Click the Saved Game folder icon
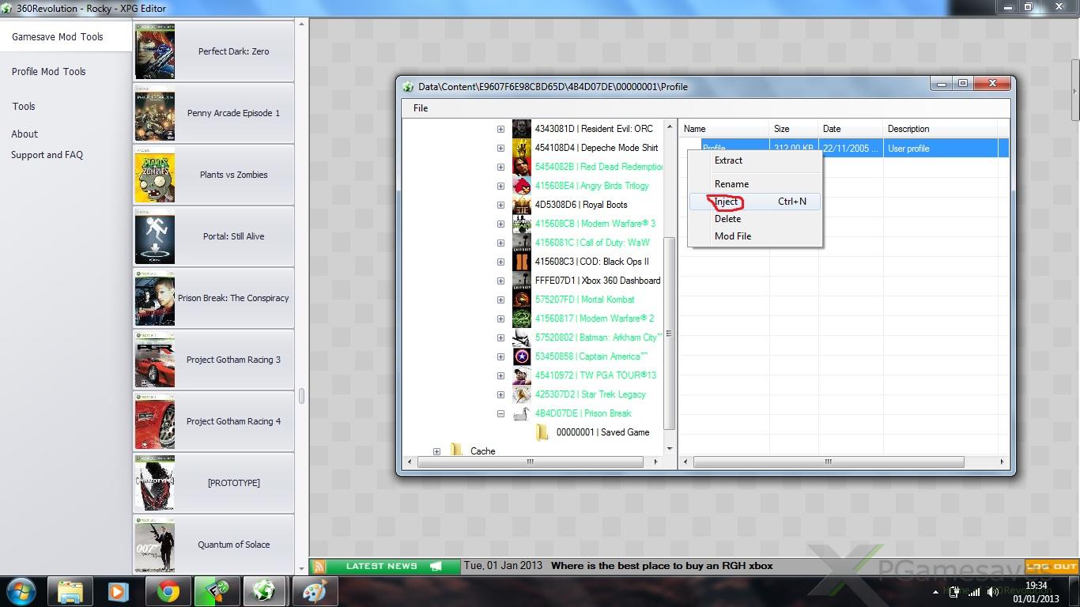The image size is (1080, 607). coord(542,432)
